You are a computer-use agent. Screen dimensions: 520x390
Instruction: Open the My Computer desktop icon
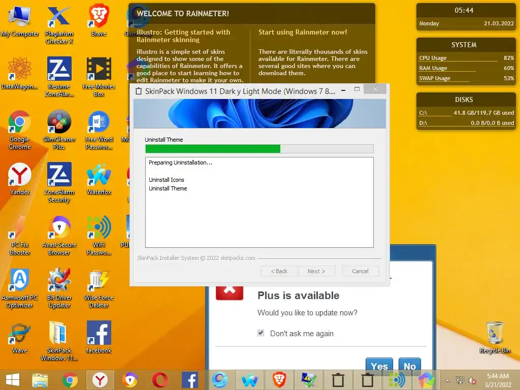(x=20, y=22)
